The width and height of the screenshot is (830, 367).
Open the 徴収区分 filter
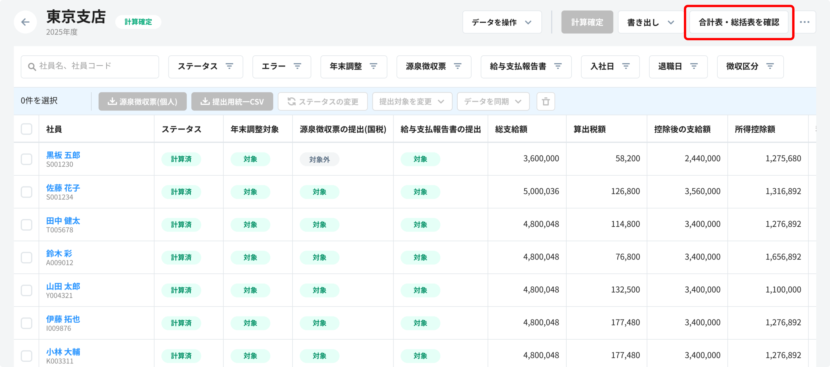coord(750,66)
